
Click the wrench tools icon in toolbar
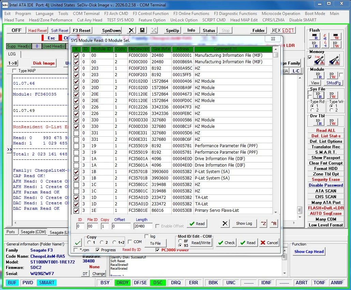point(154,30)
